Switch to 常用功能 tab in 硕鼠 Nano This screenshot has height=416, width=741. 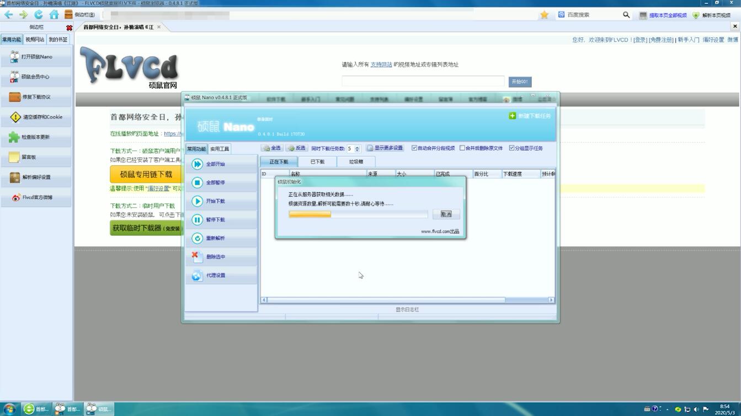[x=196, y=149]
